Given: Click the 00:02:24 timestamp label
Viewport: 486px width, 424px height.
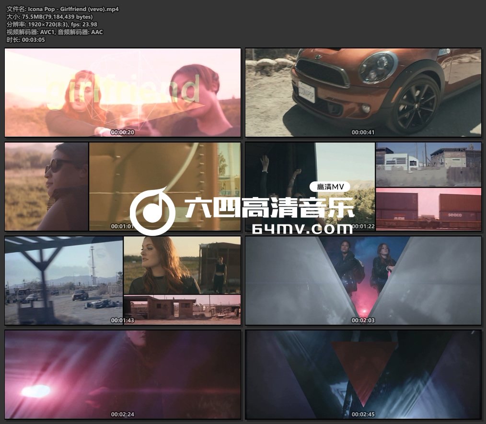Looking at the screenshot, I should coord(123,414).
